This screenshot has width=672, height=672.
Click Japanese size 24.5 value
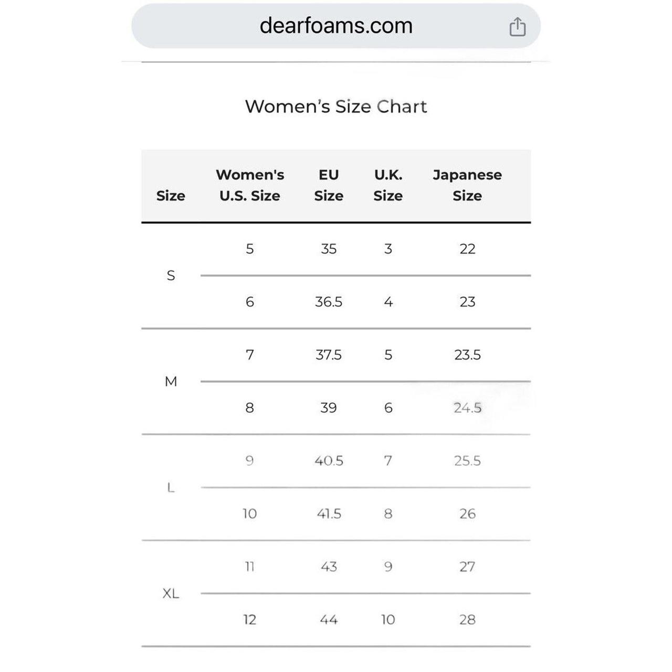[467, 407]
